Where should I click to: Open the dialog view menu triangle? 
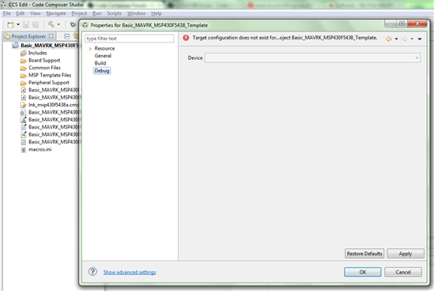pos(420,39)
